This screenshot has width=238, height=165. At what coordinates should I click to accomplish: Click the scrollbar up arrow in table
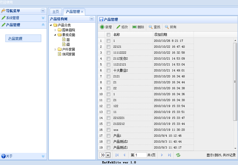point(235,40)
